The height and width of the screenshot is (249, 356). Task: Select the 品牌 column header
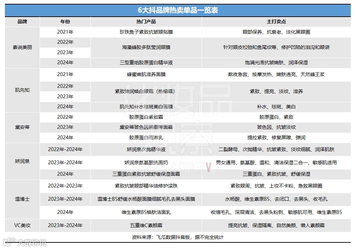click(x=22, y=22)
